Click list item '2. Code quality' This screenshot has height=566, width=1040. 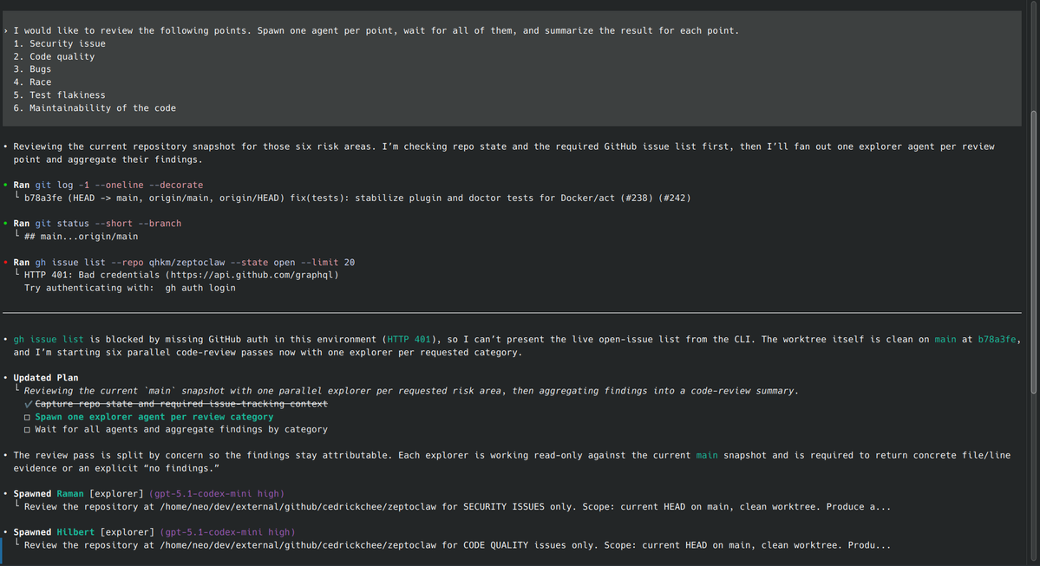tap(55, 57)
